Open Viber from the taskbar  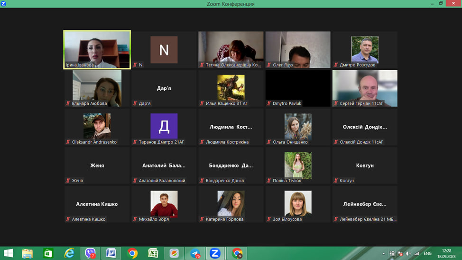pyautogui.click(x=90, y=253)
